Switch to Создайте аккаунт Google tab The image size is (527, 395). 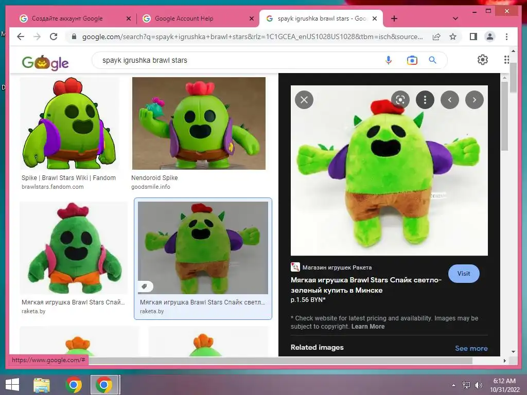(67, 19)
